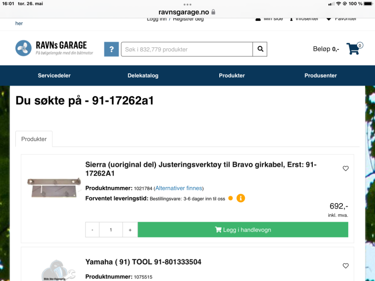The image size is (375, 281).
Task: Follow the Alternativer finnes link
Action: [x=178, y=188]
